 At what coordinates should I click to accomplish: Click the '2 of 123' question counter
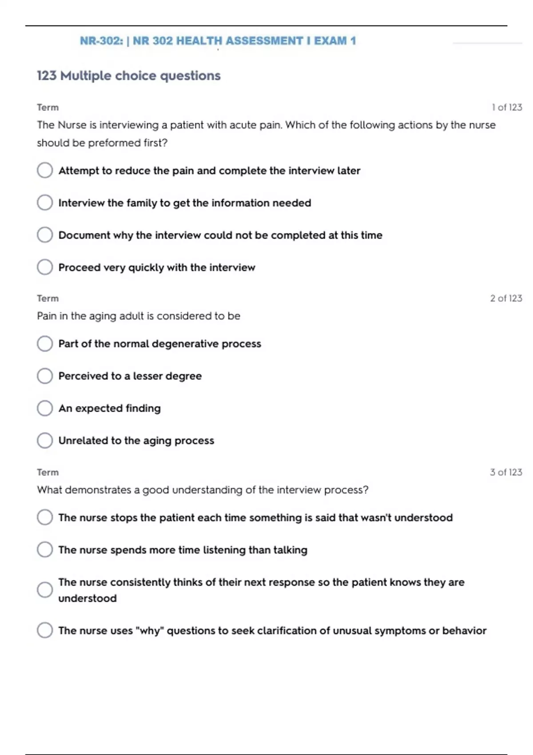[506, 298]
